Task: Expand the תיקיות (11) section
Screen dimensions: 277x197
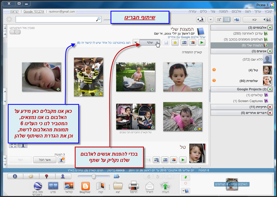Action: click(270, 107)
